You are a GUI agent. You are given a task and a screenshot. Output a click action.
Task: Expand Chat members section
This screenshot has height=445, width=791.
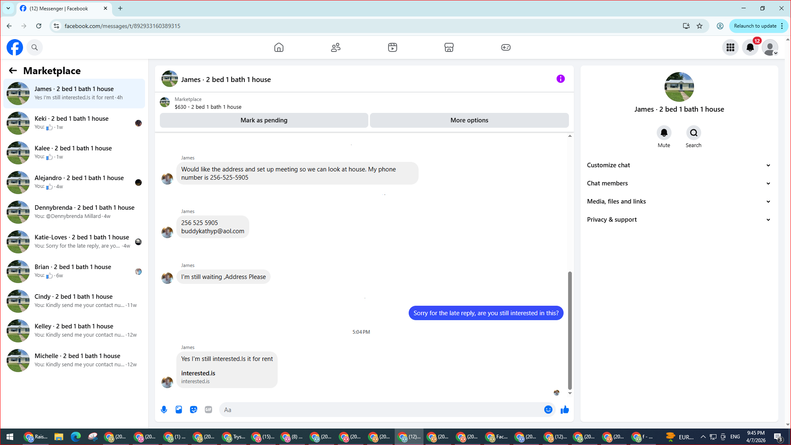tap(679, 183)
